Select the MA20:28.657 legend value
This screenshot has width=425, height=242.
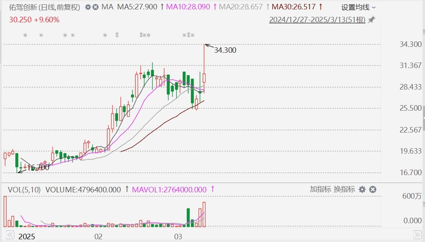[x=241, y=7]
